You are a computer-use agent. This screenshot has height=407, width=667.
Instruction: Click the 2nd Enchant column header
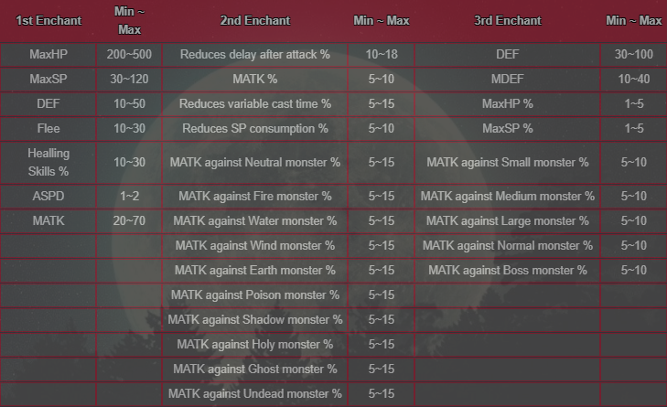point(254,20)
